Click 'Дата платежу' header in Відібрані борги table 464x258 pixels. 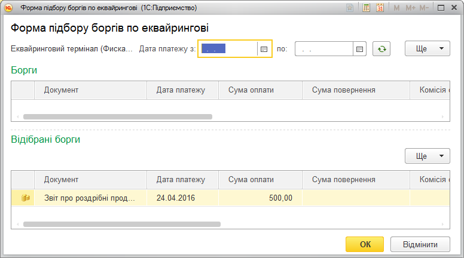point(182,180)
